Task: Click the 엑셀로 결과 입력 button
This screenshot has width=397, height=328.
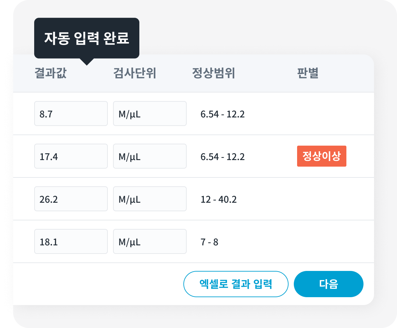Action: [x=236, y=284]
